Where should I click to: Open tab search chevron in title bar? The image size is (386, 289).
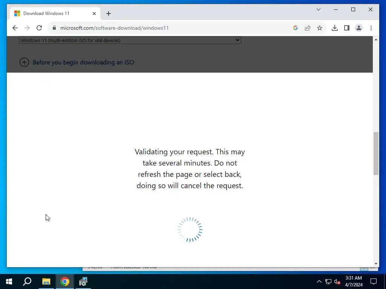pyautogui.click(x=319, y=9)
